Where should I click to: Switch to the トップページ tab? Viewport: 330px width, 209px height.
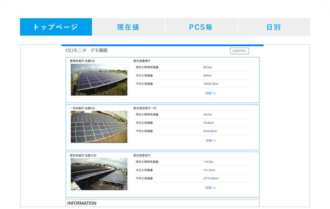point(56,27)
